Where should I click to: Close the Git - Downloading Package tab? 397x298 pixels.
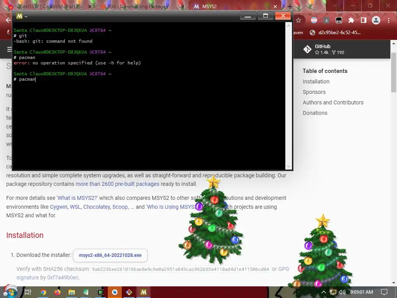(183, 7)
